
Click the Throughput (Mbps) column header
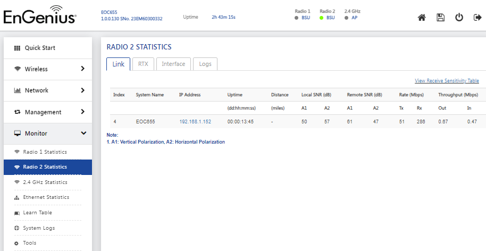coord(458,95)
